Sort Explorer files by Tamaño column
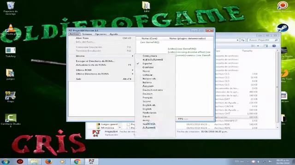295x165 pixels. pos(247,51)
